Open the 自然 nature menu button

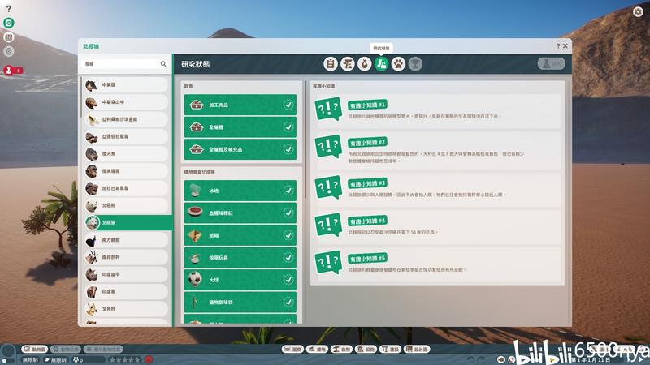(x=341, y=350)
